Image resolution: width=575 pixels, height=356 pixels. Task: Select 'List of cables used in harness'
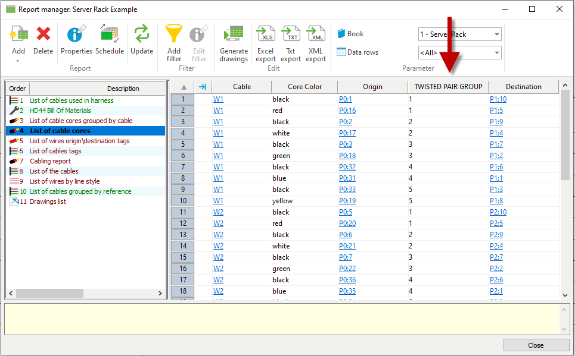(72, 100)
